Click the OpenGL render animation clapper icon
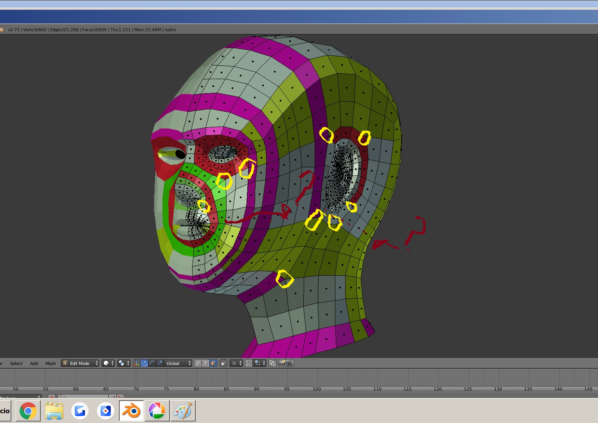This screenshot has width=598, height=423. click(x=290, y=363)
